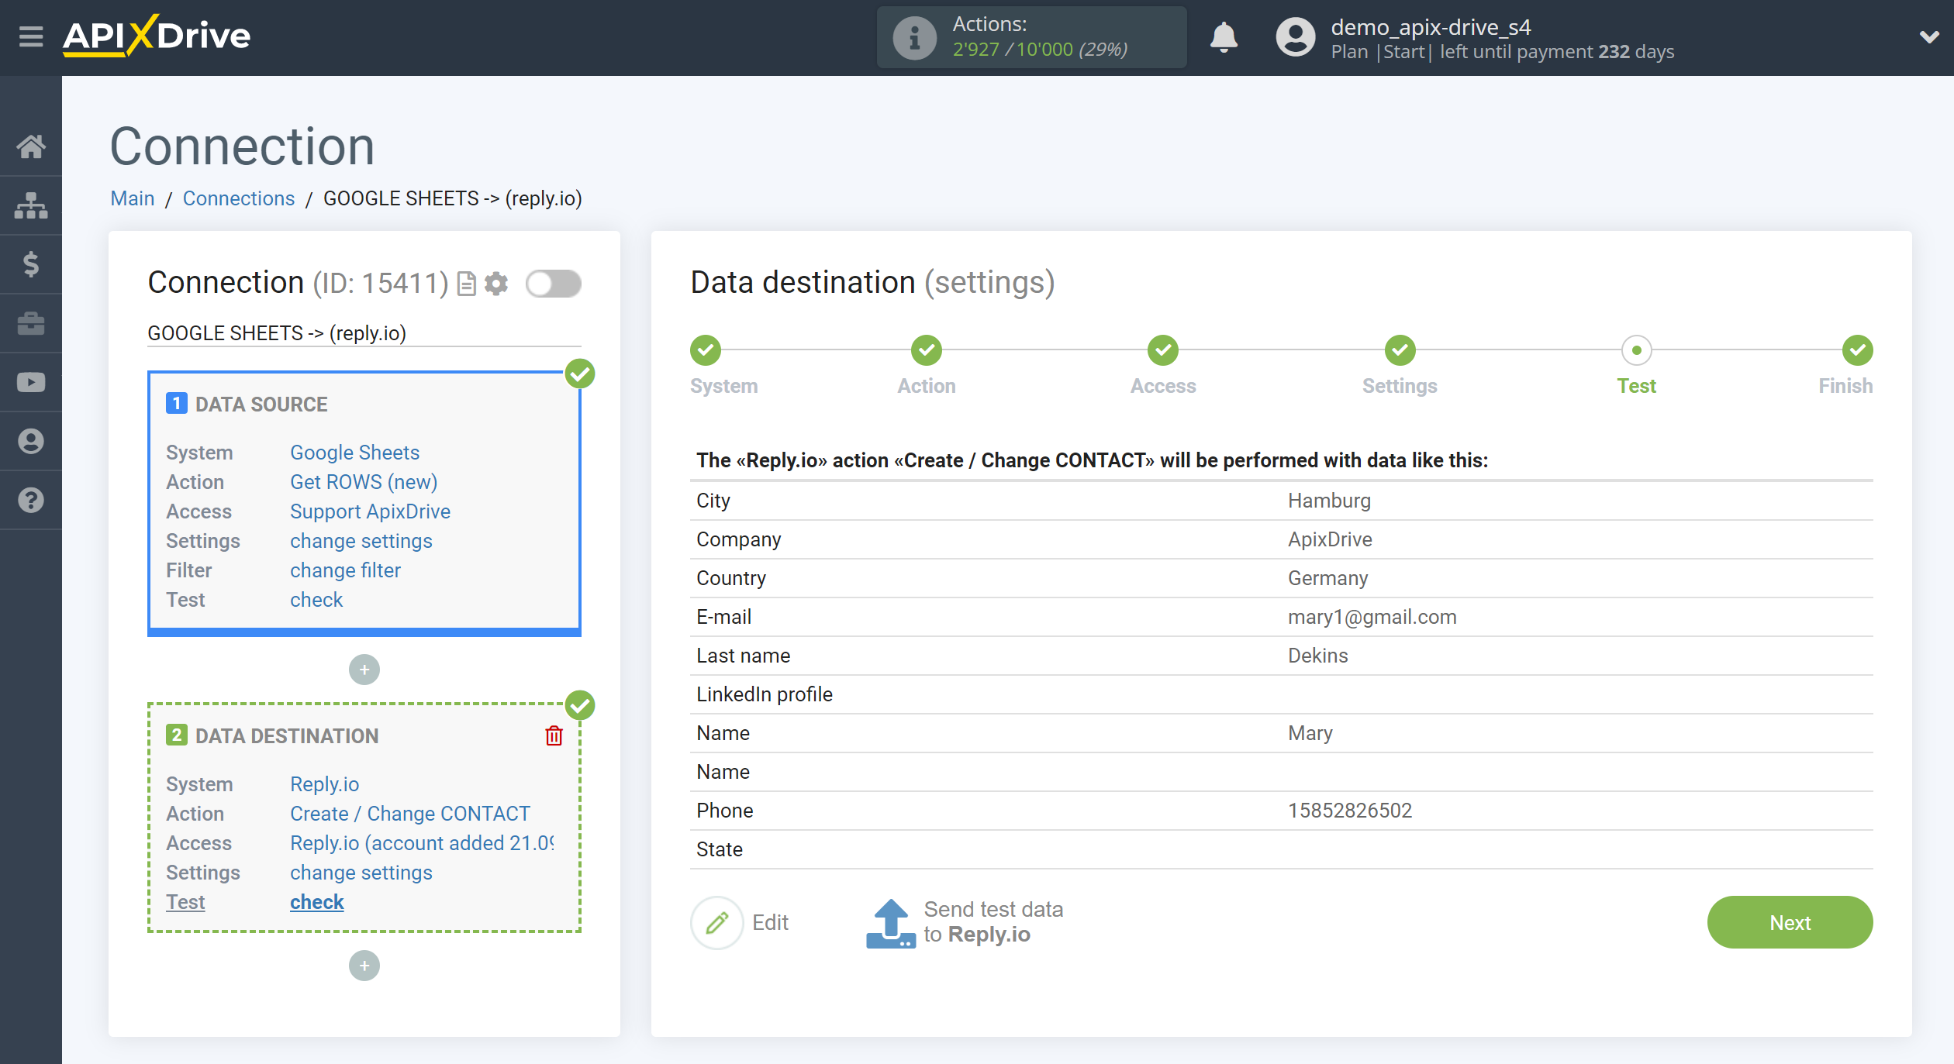Viewport: 1954px width, 1064px height.
Task: Click the connection name input field
Action: [x=364, y=333]
